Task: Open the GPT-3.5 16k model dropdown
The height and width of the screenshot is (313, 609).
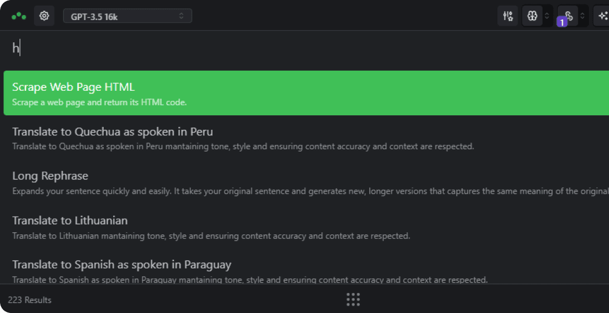Action: click(x=127, y=16)
